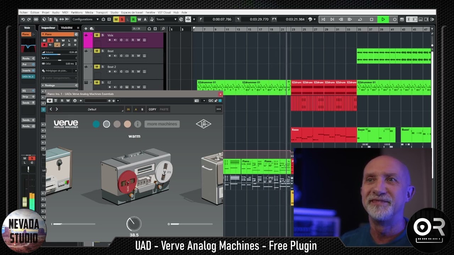Enable record on Piano inspector track
This screenshot has height=255, width=454.
tap(44, 45)
